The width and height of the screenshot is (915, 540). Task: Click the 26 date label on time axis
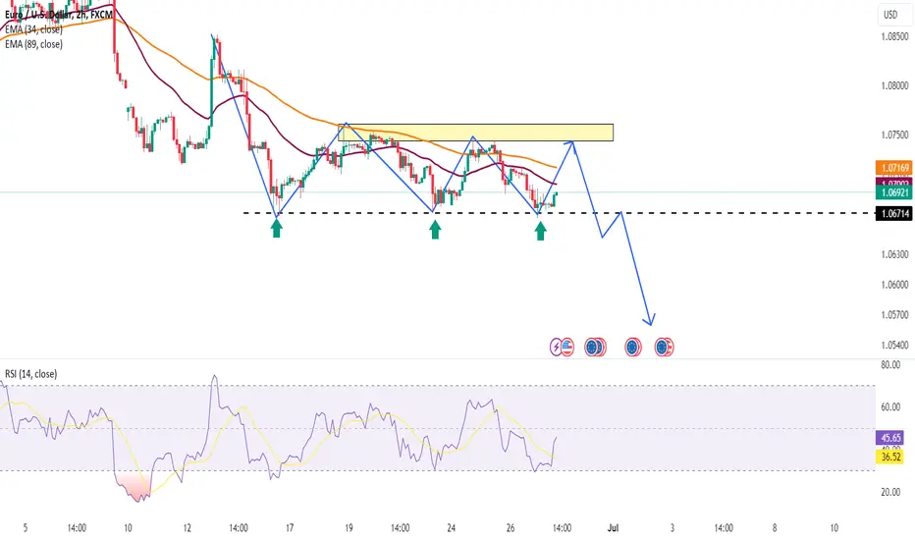coord(511,528)
